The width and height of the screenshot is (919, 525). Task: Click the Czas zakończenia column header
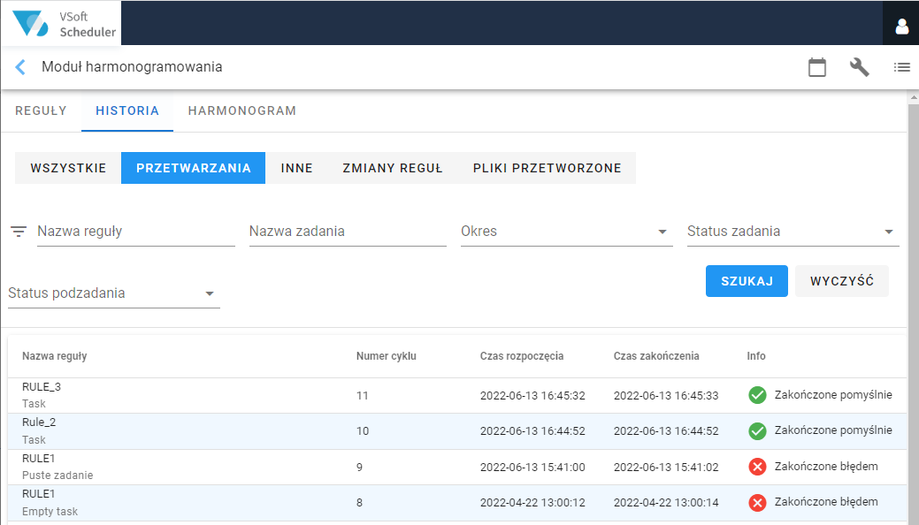coord(656,356)
